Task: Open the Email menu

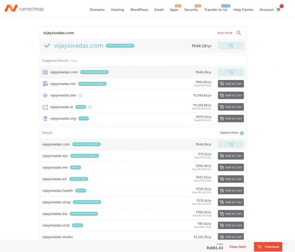Action: [159, 9]
